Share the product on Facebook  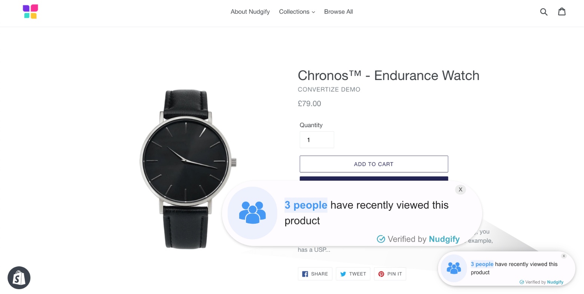[x=315, y=274]
